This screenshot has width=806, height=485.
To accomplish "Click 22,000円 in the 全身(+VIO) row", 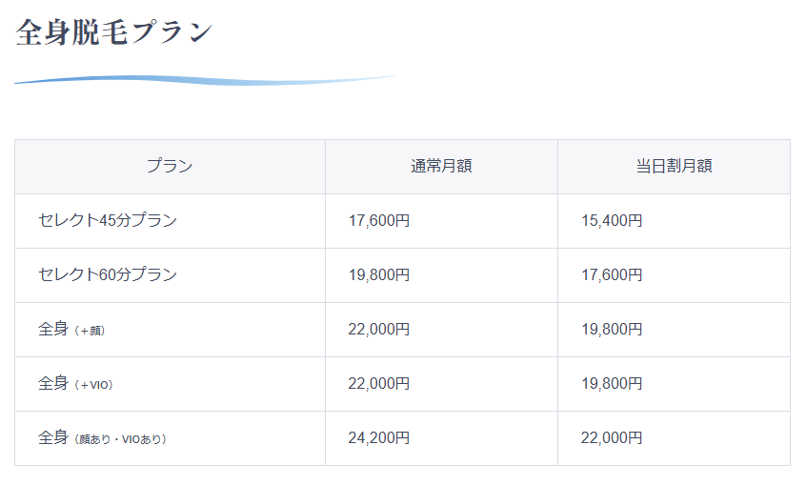I will tap(379, 384).
